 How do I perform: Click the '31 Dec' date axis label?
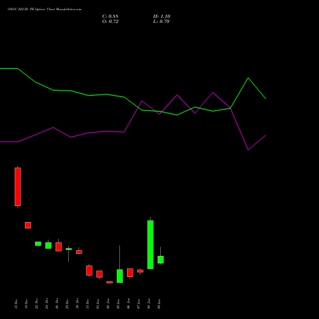point(88,304)
